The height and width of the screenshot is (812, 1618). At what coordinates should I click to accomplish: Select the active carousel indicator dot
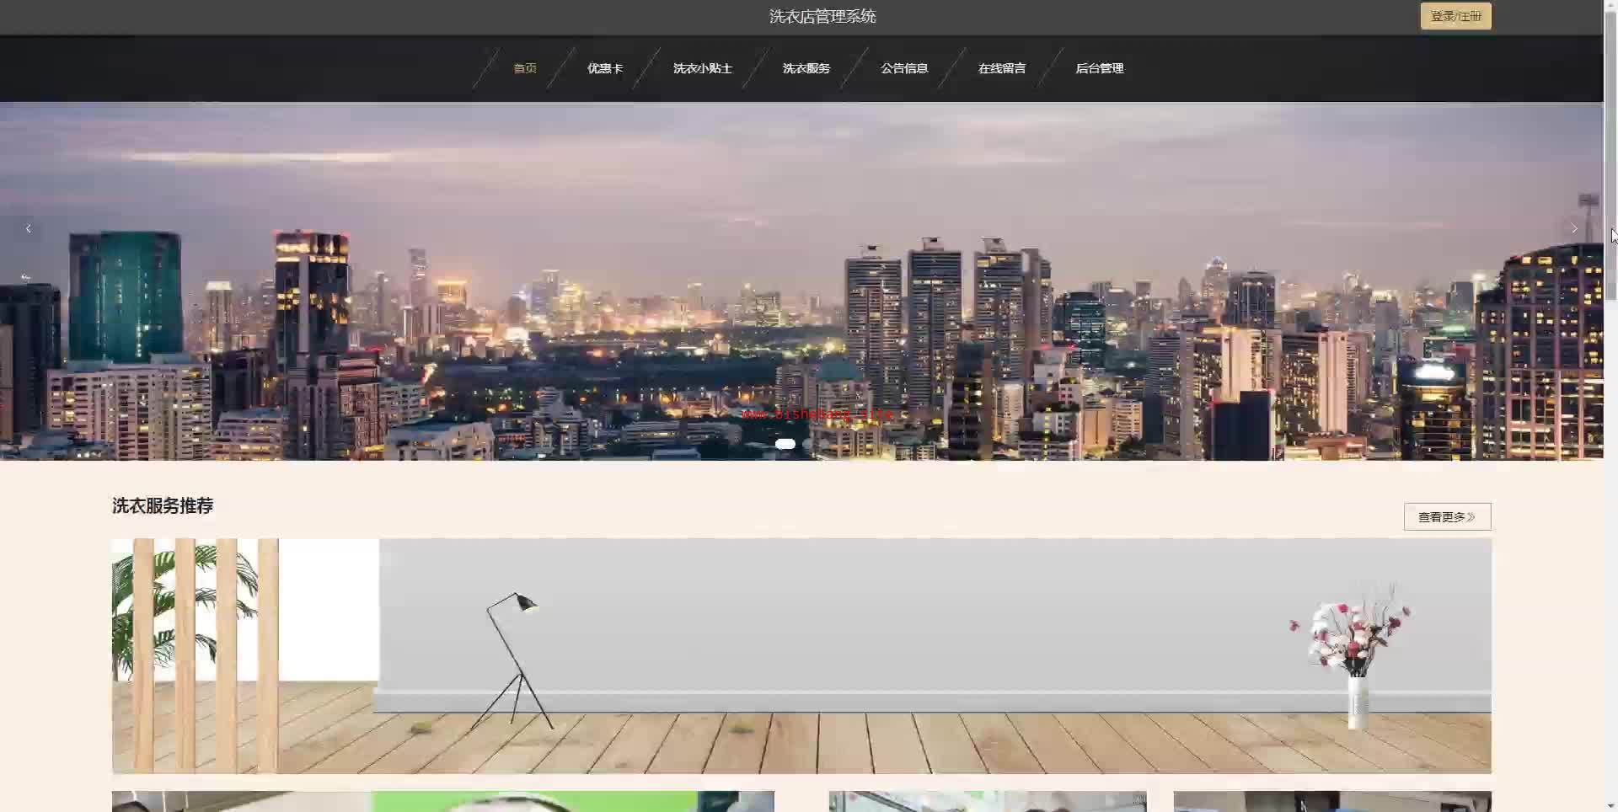(785, 444)
